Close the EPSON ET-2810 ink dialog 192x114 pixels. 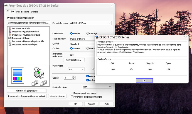click(186, 37)
